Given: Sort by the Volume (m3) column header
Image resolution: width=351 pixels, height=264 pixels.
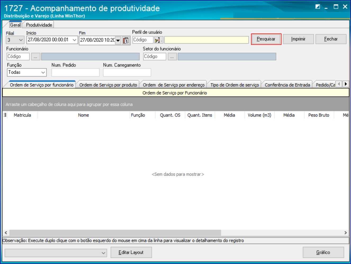Looking at the screenshot, I should coord(259,115).
